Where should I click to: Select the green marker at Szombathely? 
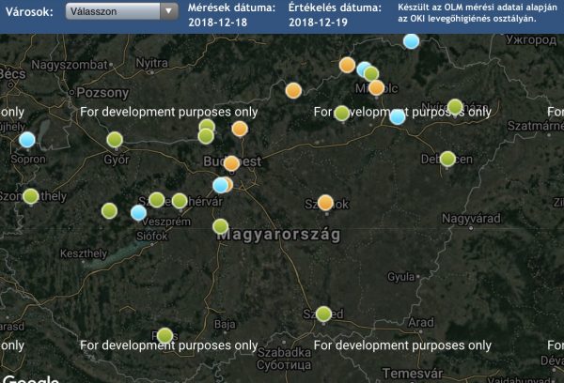(x=31, y=196)
